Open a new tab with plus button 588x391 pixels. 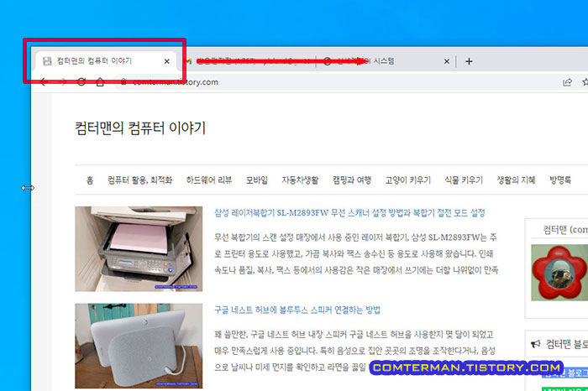[469, 61]
